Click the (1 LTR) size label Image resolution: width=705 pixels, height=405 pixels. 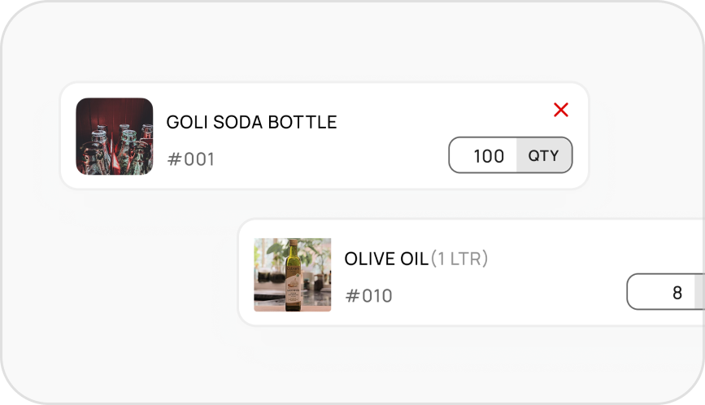459,259
